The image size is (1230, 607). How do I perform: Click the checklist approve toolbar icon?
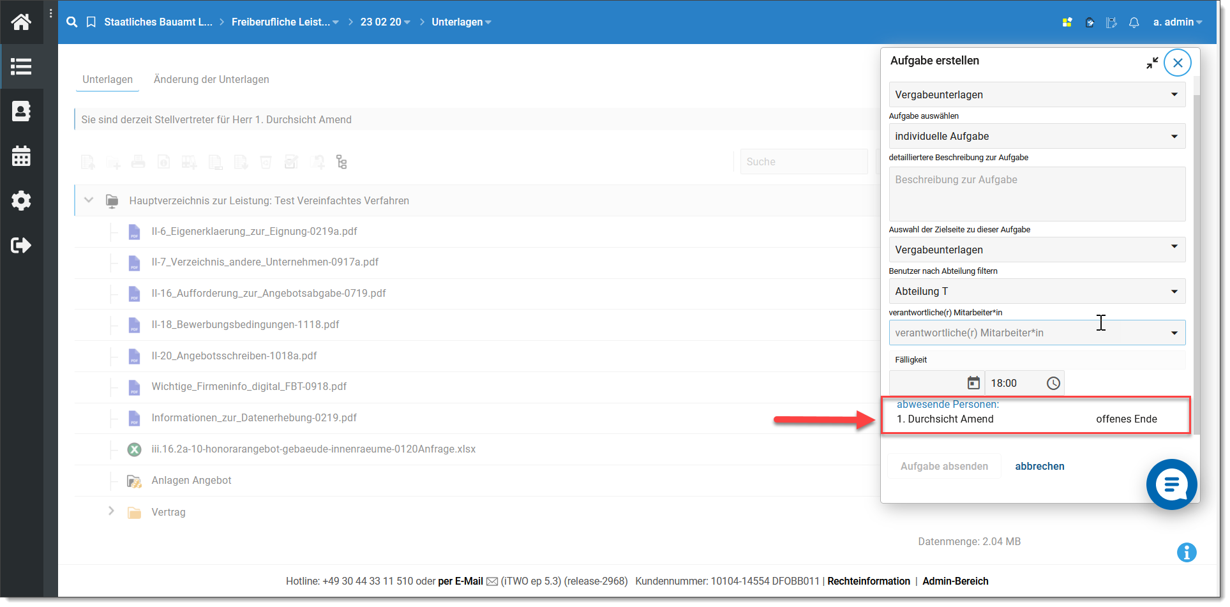(x=292, y=162)
